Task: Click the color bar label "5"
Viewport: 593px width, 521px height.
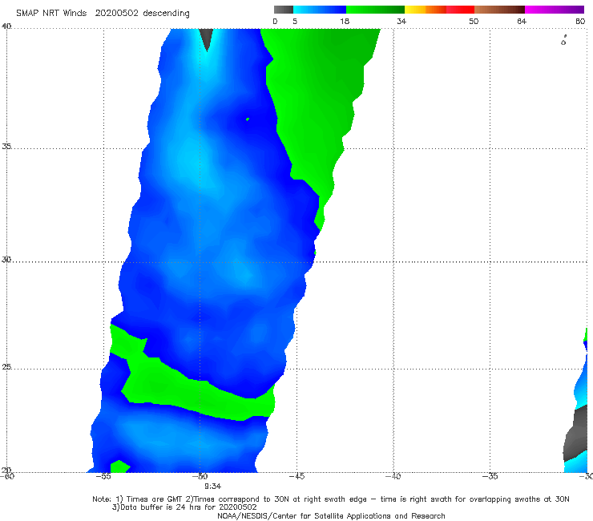Action: pyautogui.click(x=295, y=22)
